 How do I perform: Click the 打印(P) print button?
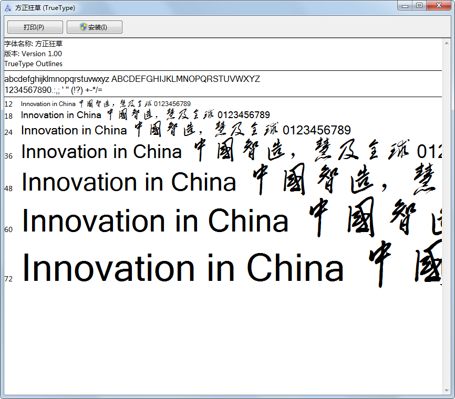pyautogui.click(x=35, y=27)
